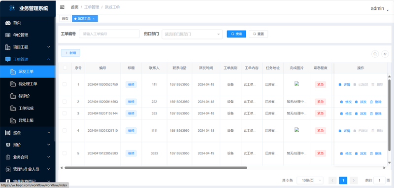Toggle the select-all header checkbox
The height and width of the screenshot is (188, 394).
click(x=65, y=68)
